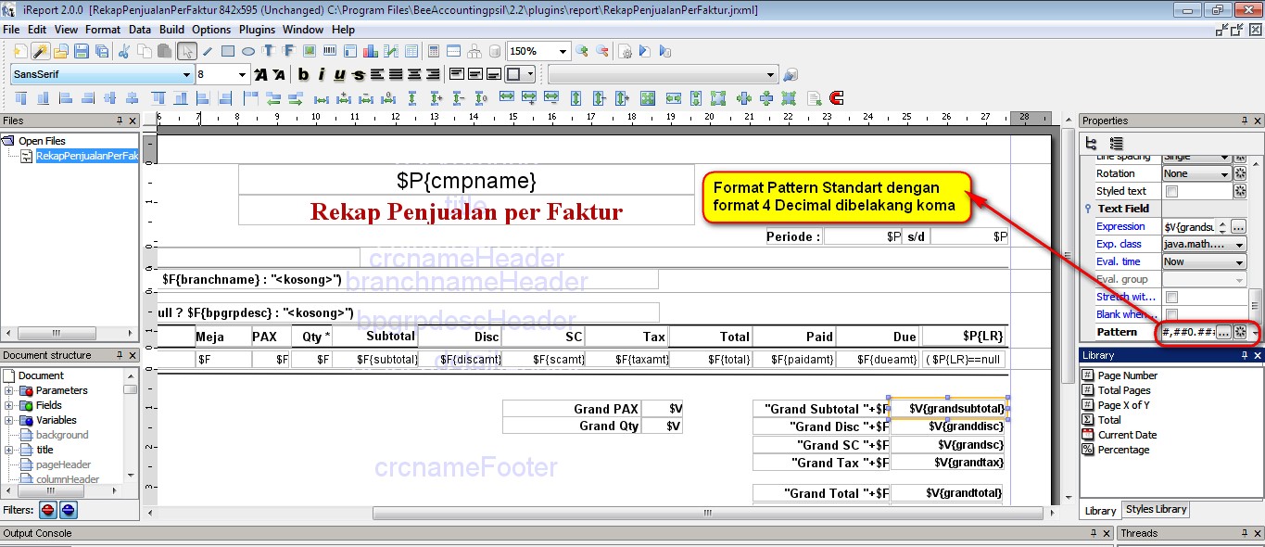The image size is (1265, 547).
Task: Click the Pattern editor ellipsis button
Action: point(1223,332)
